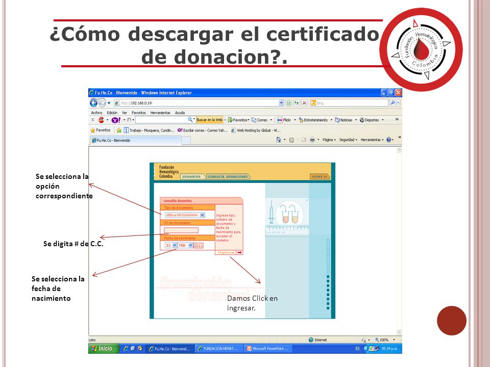Viewport: 490px width, 367px height.
Task: Click the Home page icon
Action: click(x=279, y=140)
